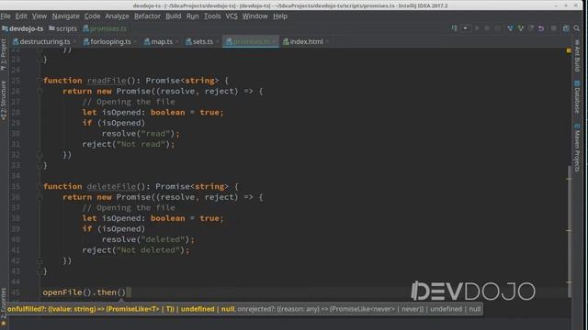Click fold end marker at line 43
This screenshot has width=588, height=330.
point(40,271)
